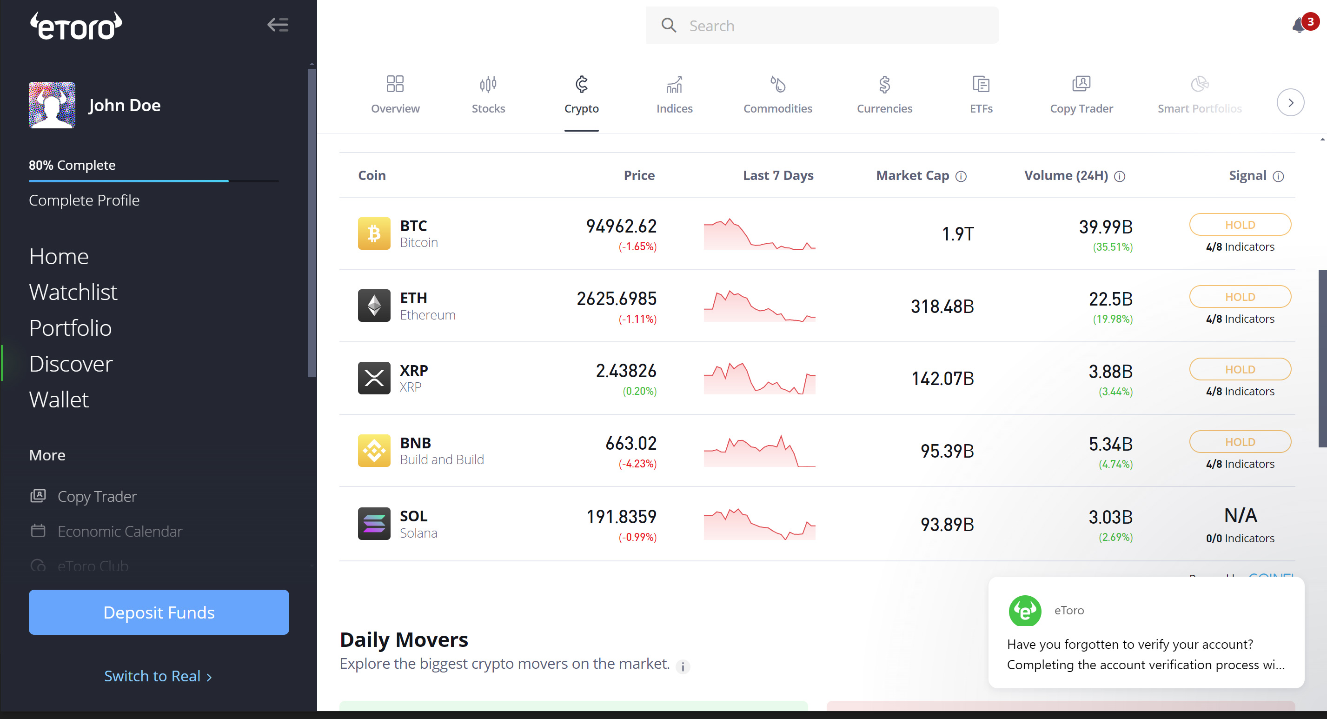Collapse the sidebar with the arrow icon
Image resolution: width=1327 pixels, height=719 pixels.
pyautogui.click(x=278, y=25)
